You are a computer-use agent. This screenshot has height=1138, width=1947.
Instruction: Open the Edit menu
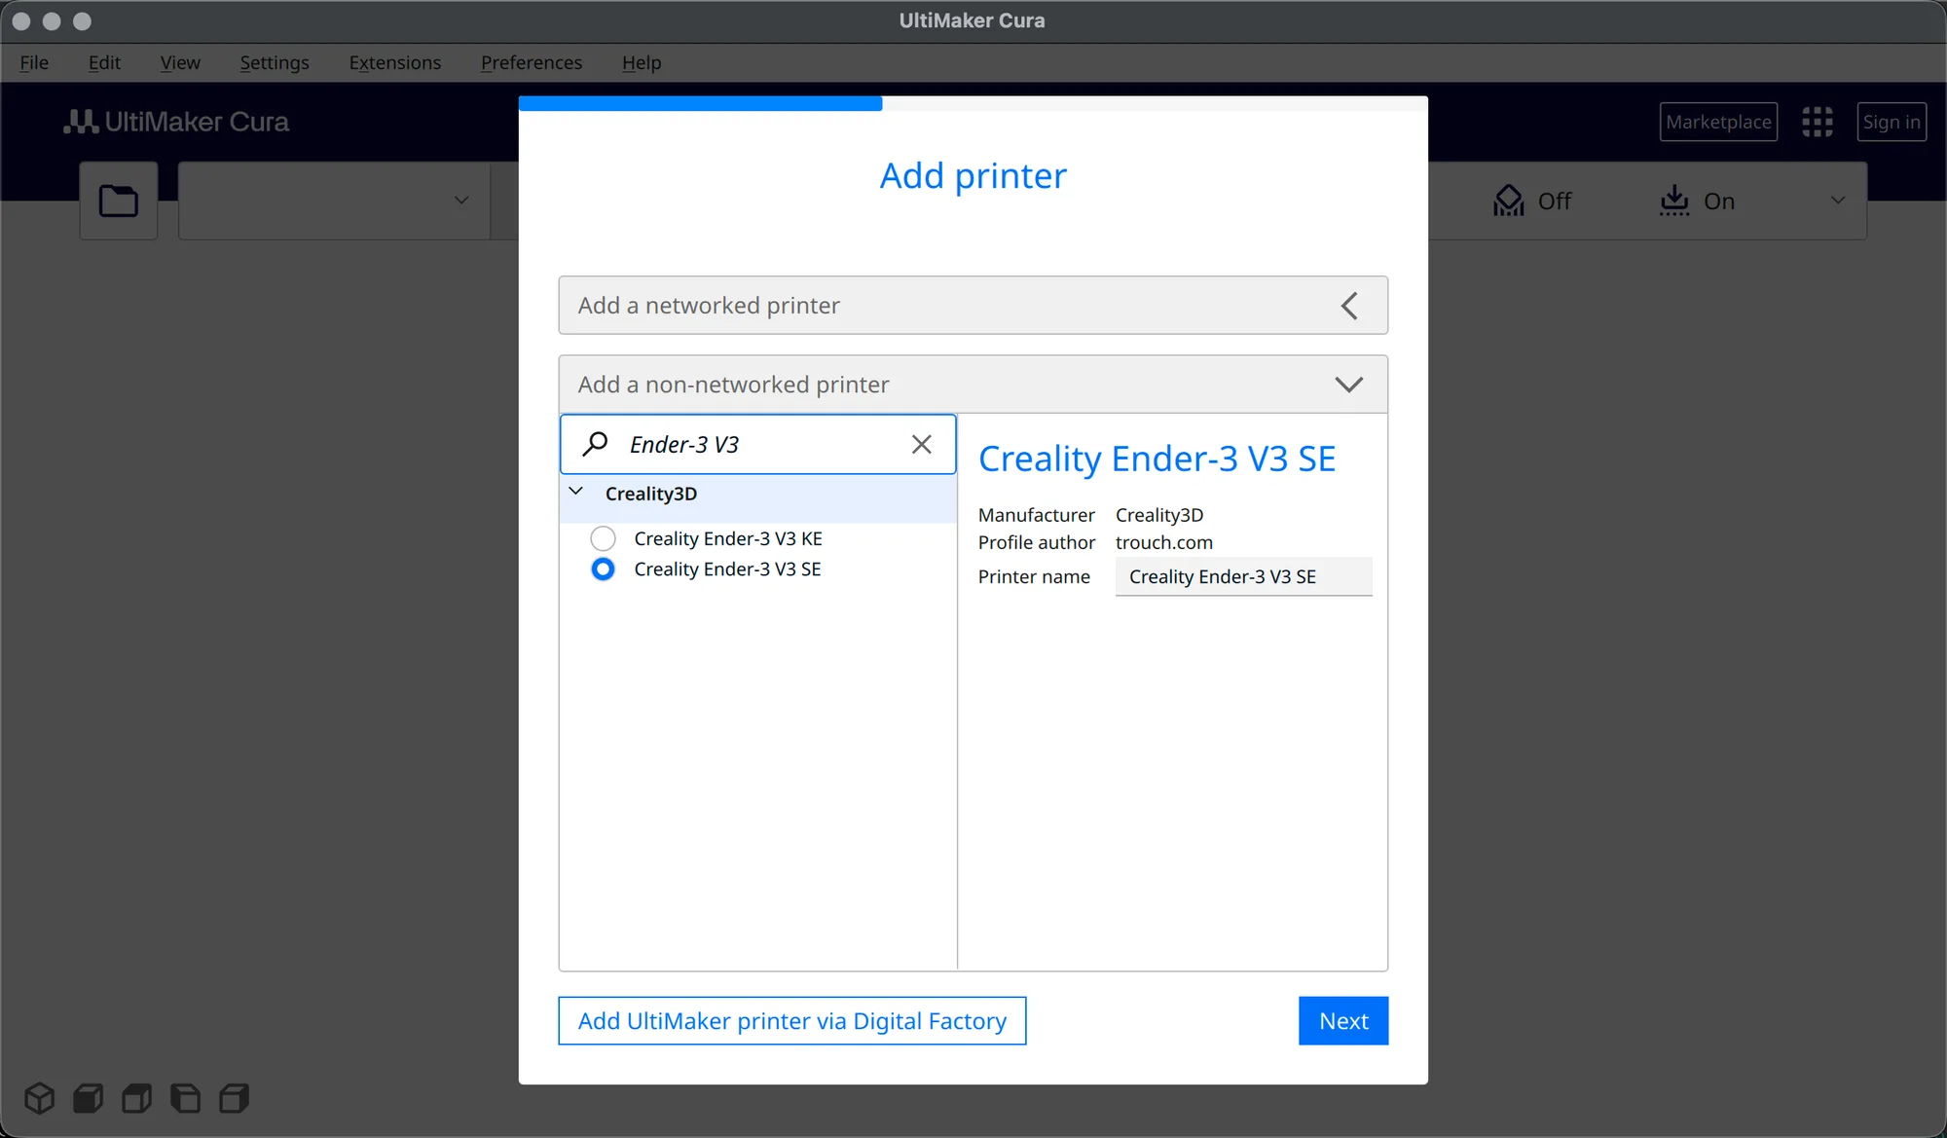click(104, 62)
